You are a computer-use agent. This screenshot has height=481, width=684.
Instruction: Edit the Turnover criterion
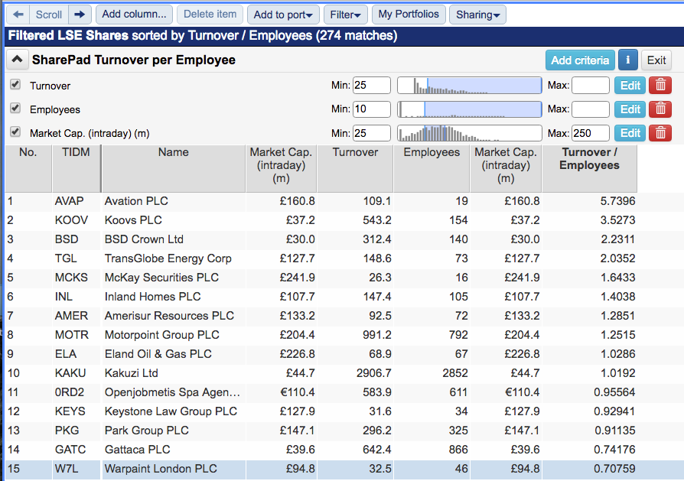[x=630, y=86]
